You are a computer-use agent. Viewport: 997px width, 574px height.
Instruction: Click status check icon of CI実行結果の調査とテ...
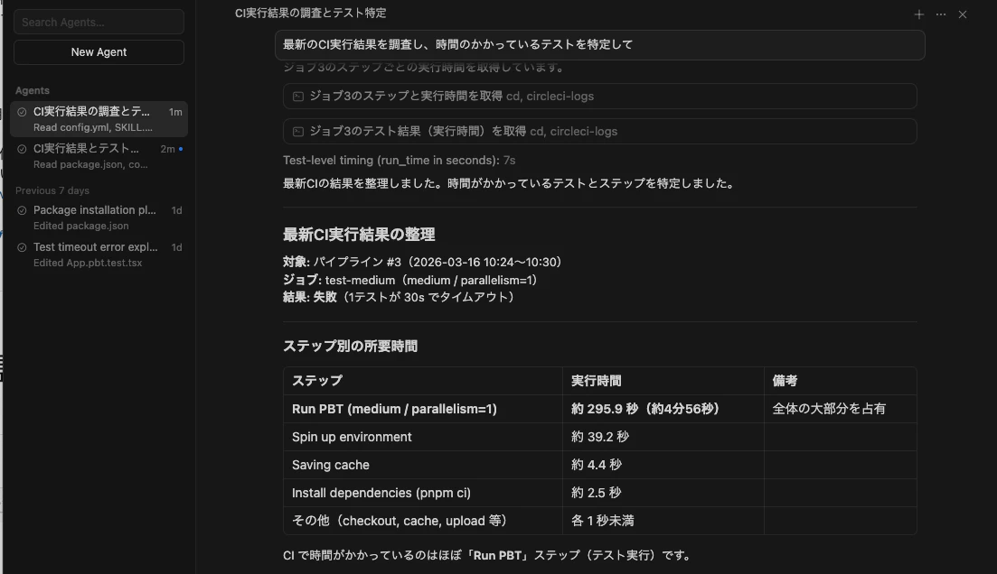pyautogui.click(x=22, y=112)
